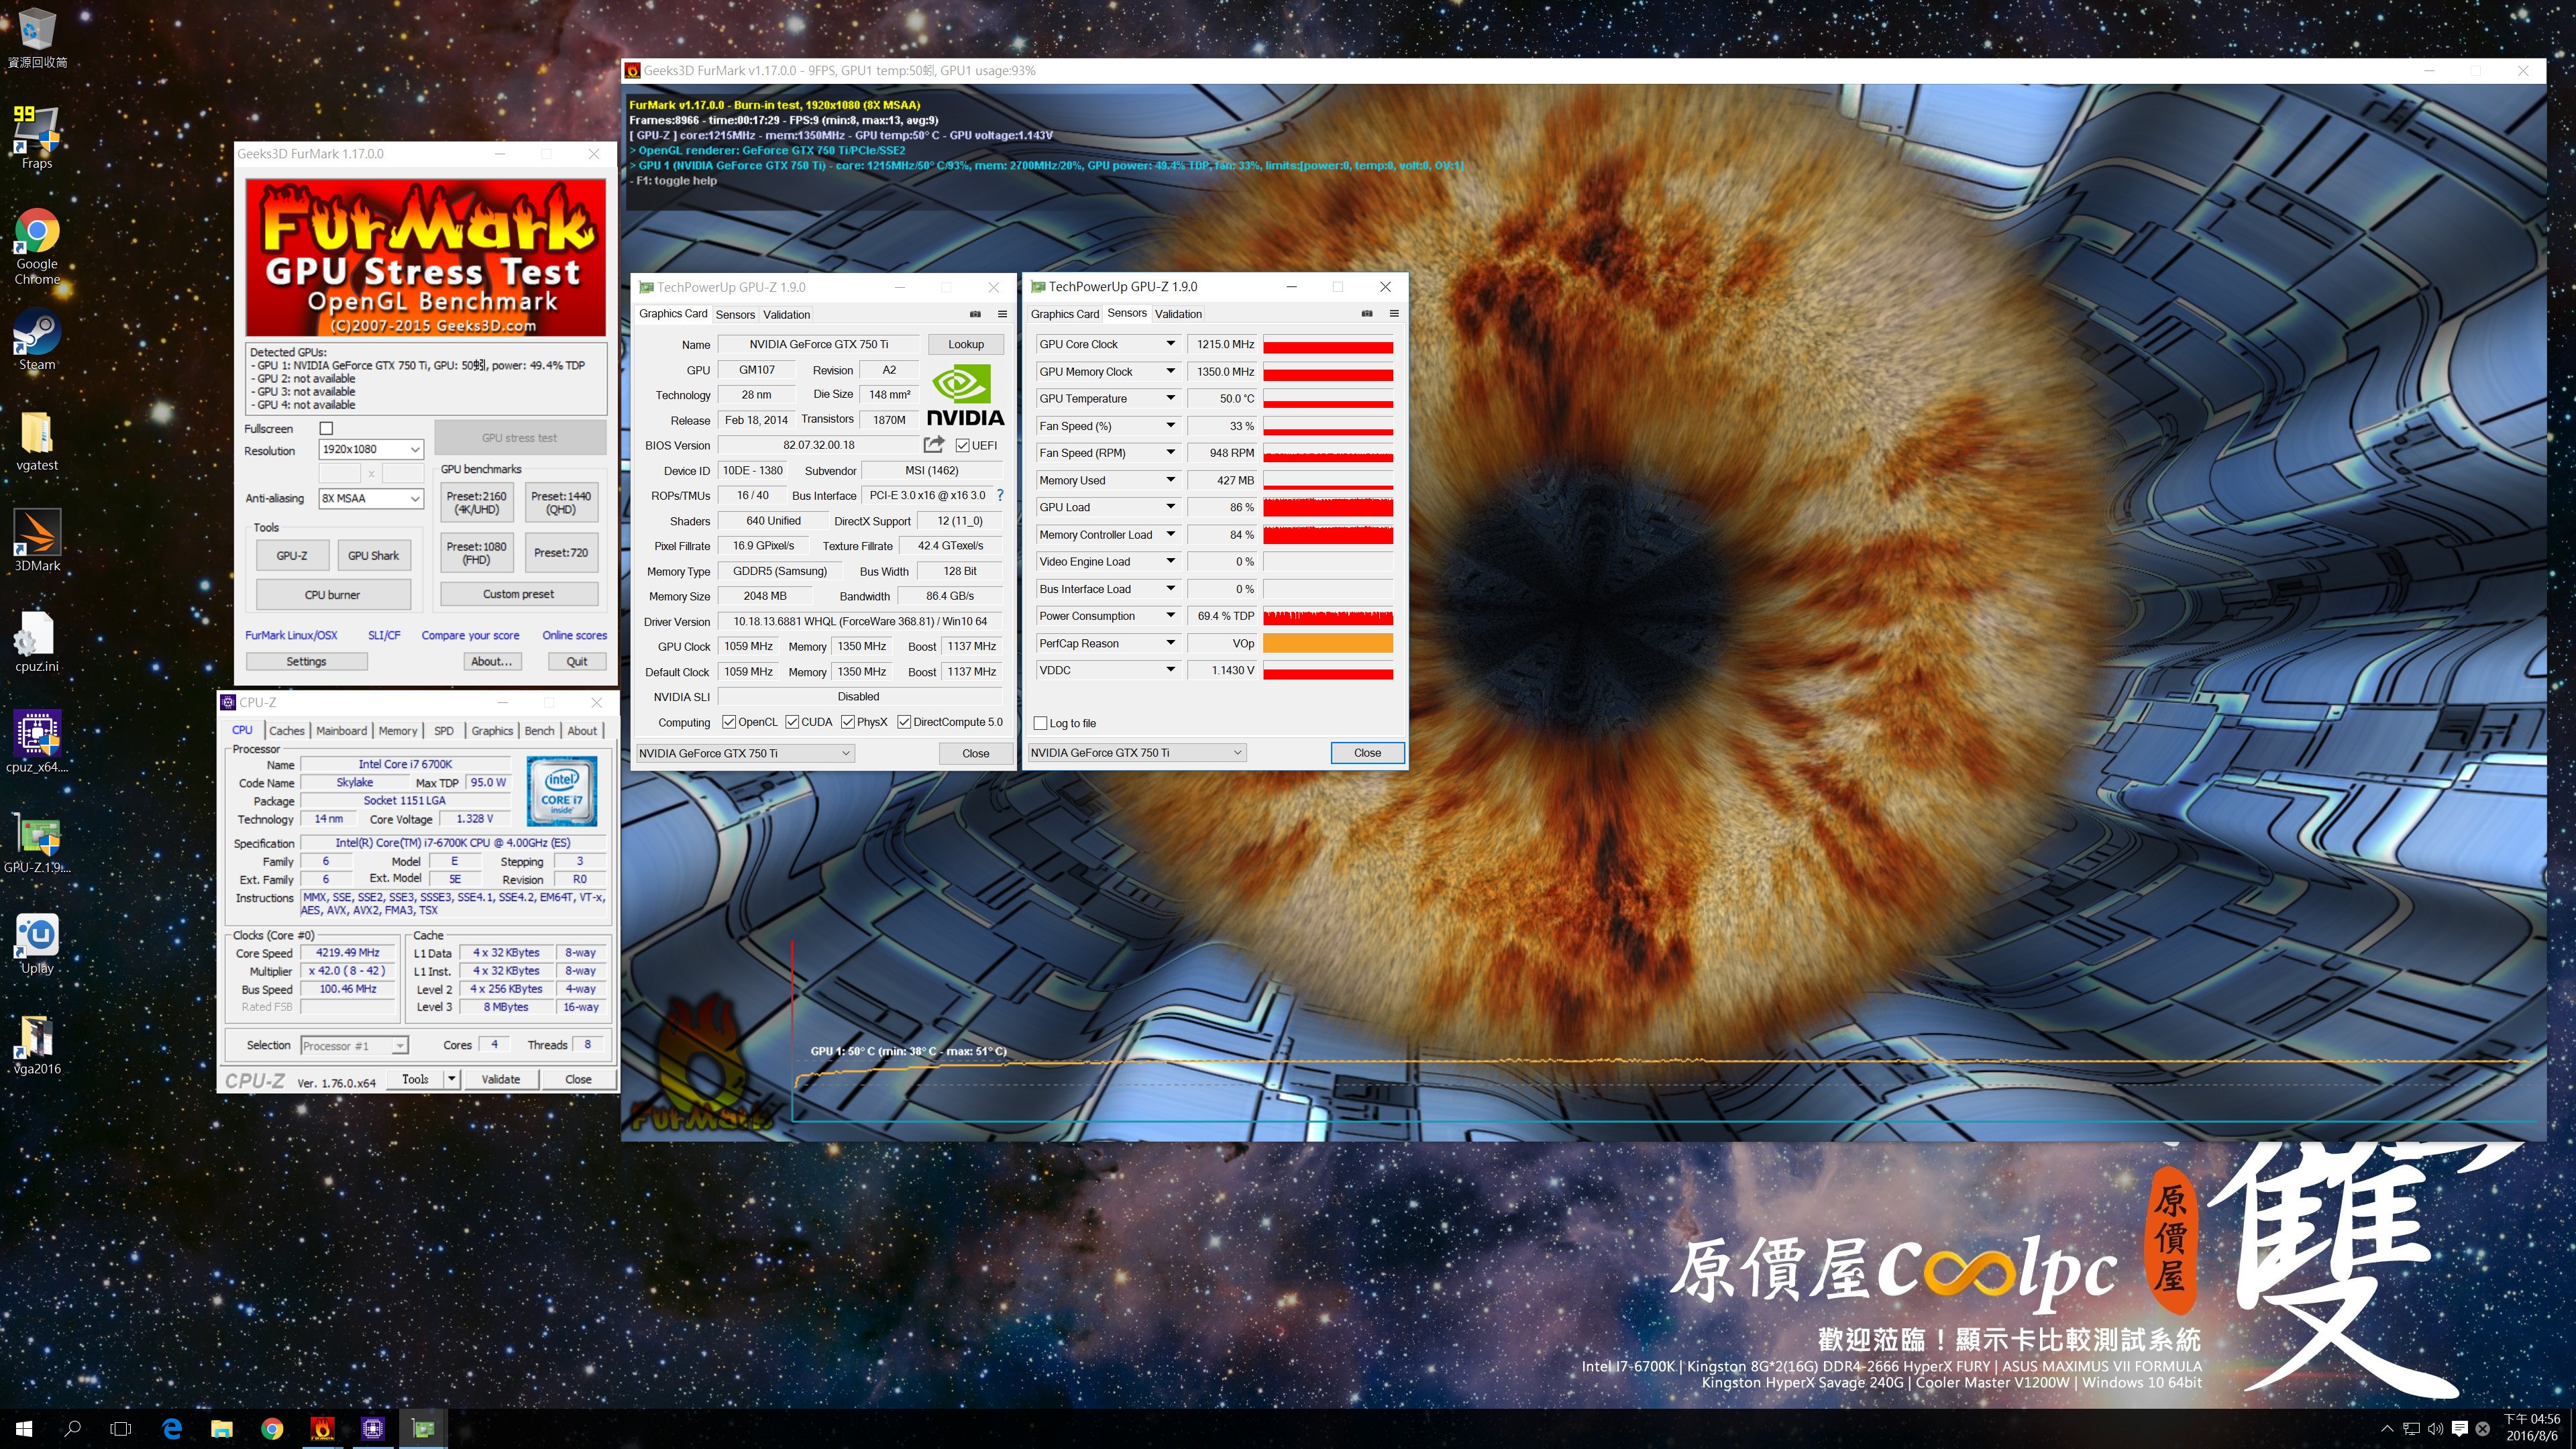Toggle DirectCompute 5.0 checkbox
Image resolution: width=2576 pixels, height=1449 pixels.
[x=904, y=722]
